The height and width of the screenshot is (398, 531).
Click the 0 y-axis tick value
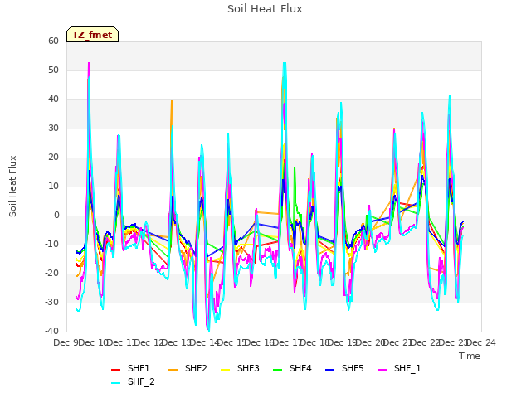[56, 216]
